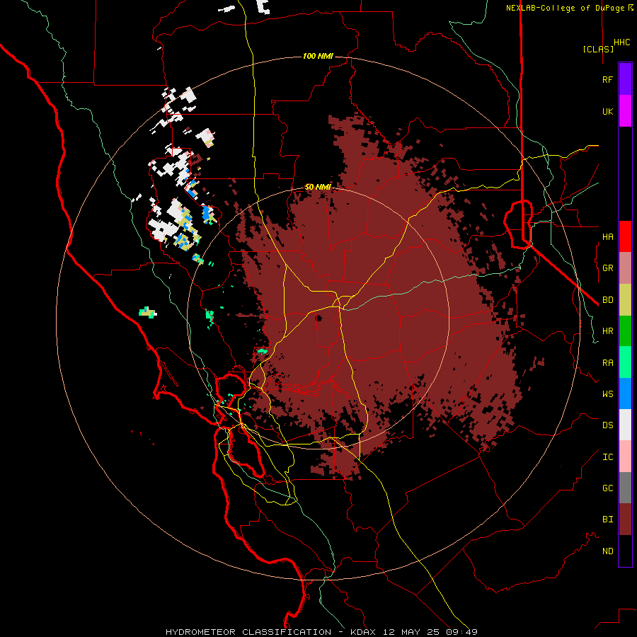Select the GR legend color block
The image size is (637, 637).
625,268
